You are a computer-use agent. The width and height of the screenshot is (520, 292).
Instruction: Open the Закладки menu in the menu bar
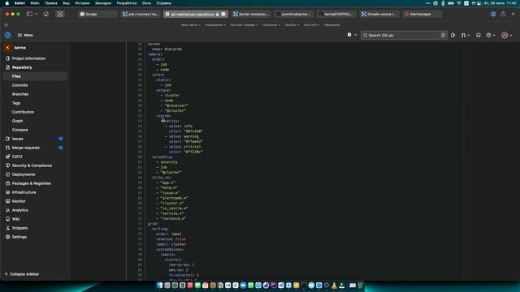103,3
